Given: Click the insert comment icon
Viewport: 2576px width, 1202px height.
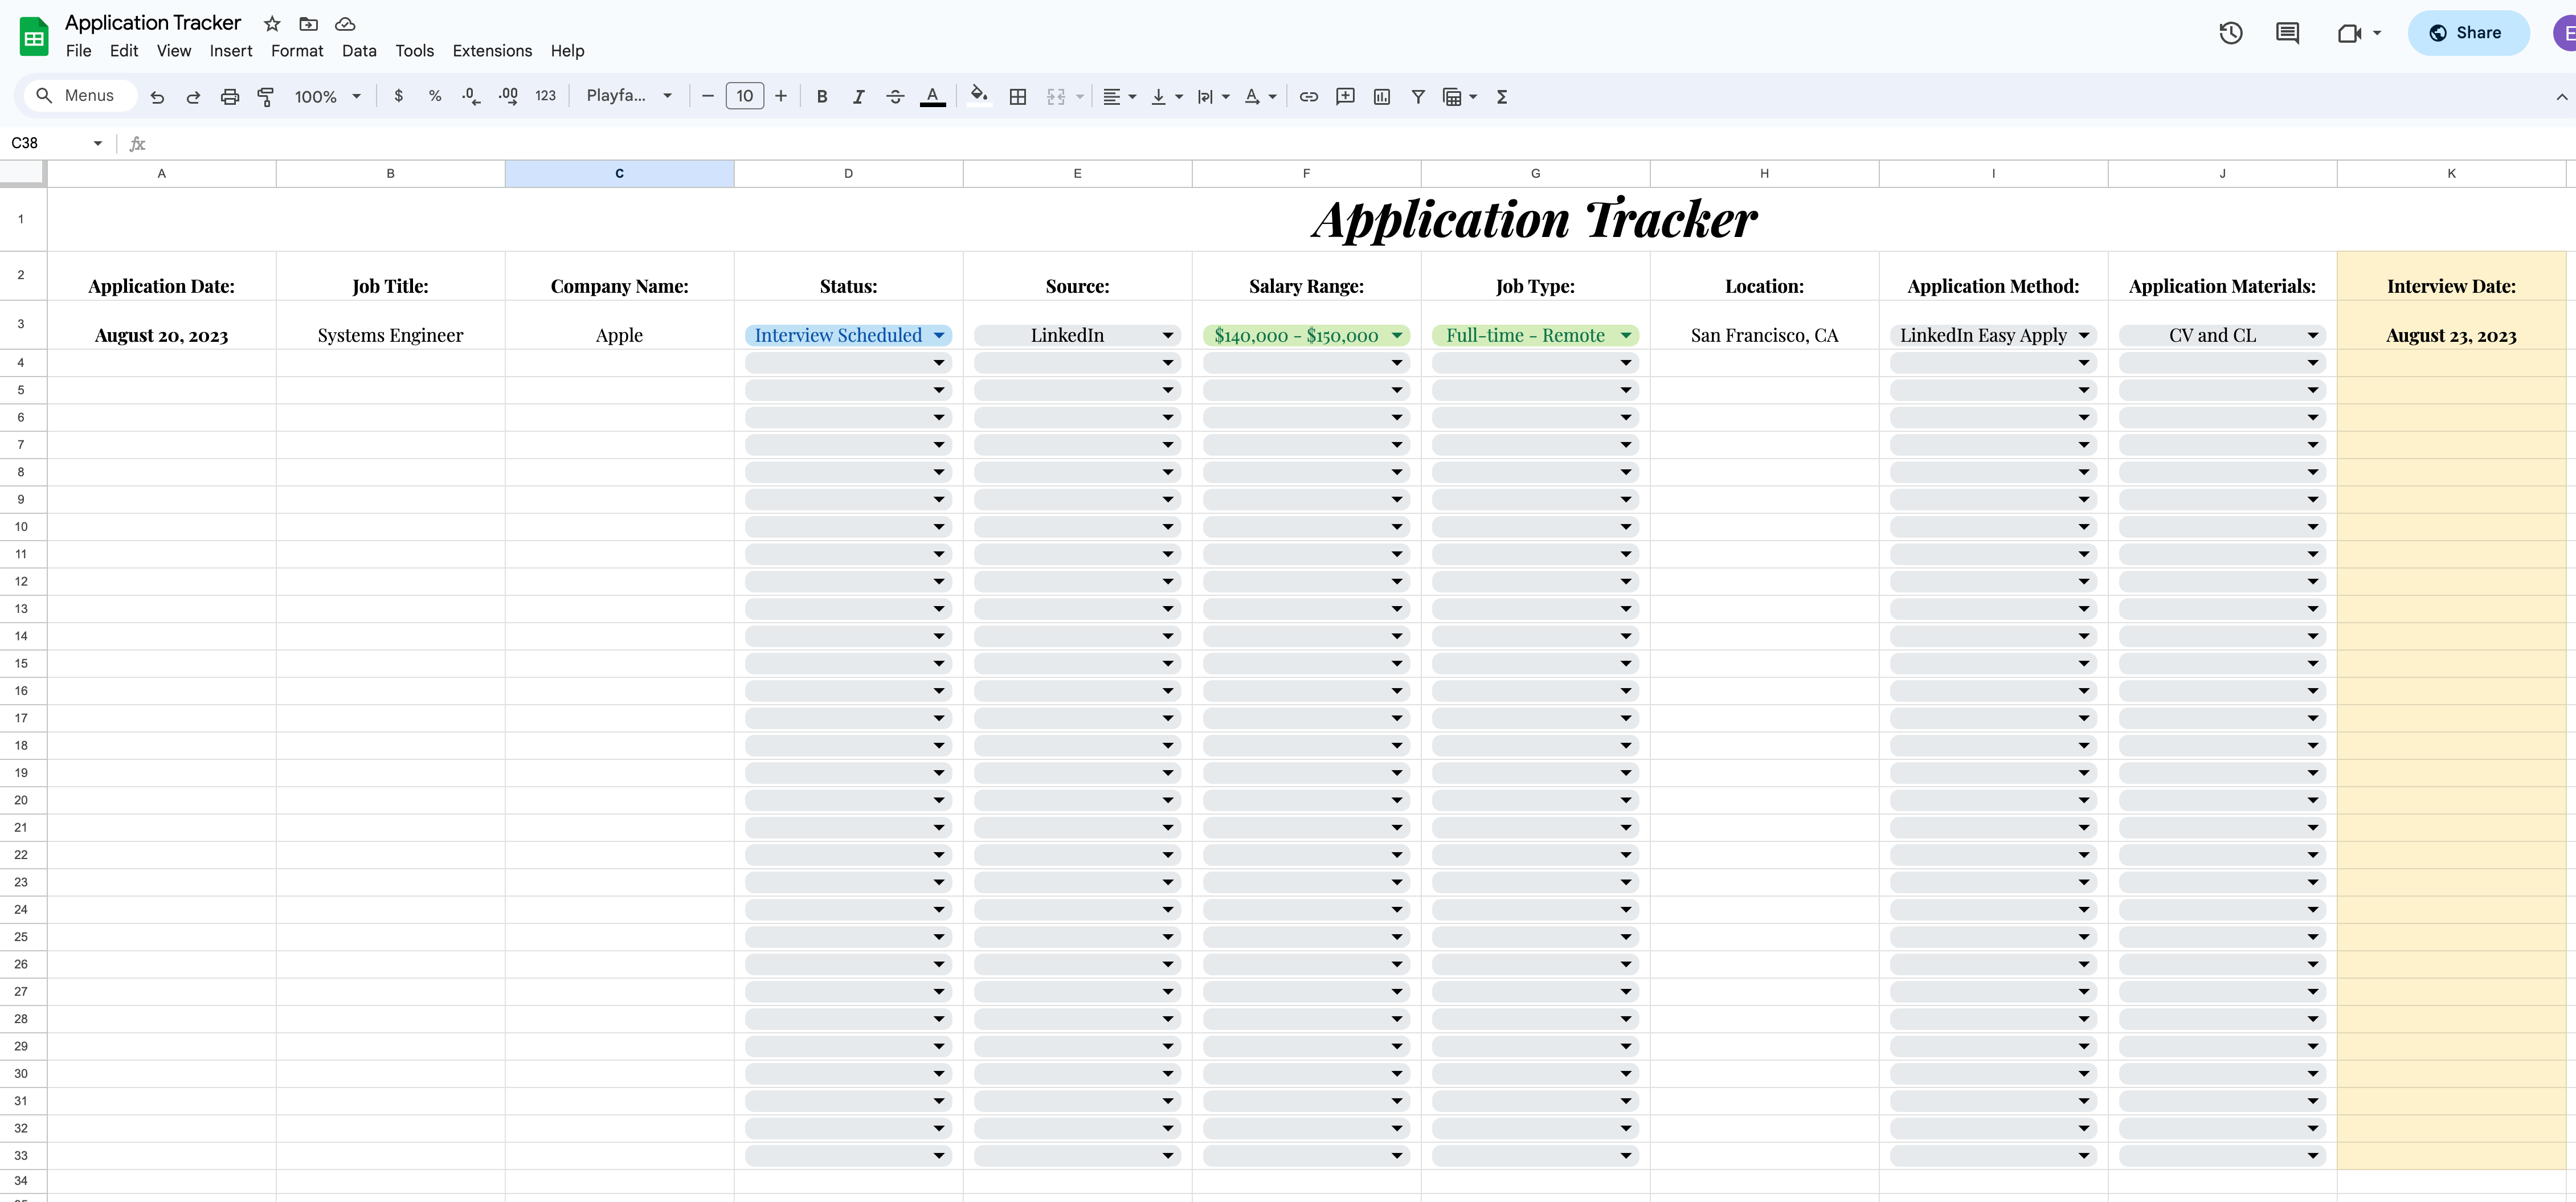Looking at the screenshot, I should (1345, 97).
